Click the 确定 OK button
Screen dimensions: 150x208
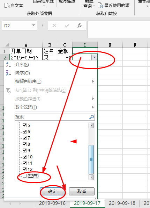(x=52, y=192)
